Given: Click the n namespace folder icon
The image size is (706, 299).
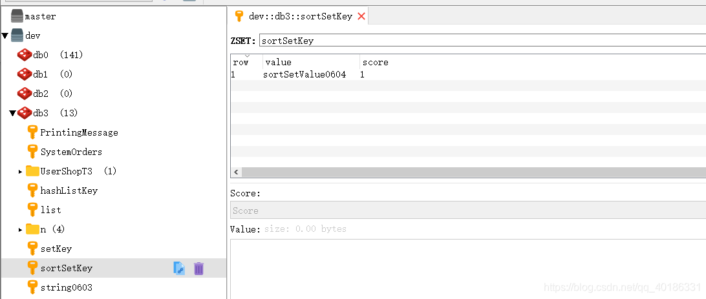Looking at the screenshot, I should [x=32, y=229].
